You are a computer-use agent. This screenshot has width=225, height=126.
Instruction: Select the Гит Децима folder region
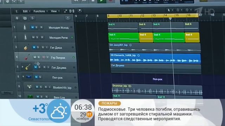point(156,69)
